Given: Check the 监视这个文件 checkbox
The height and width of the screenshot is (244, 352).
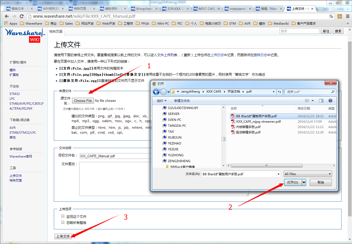Looking at the screenshot, I should (63, 216).
